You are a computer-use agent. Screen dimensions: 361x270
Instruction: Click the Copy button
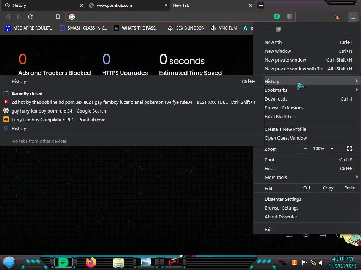(x=328, y=188)
